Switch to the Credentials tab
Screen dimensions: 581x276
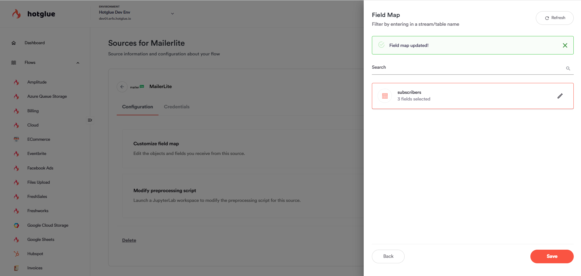coord(177,107)
